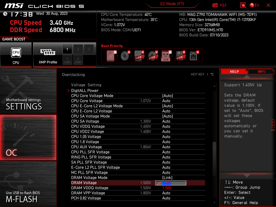Image resolution: width=276 pixels, height=207 pixels.
Task: Click the HOT KEY label
Action: (x=198, y=74)
